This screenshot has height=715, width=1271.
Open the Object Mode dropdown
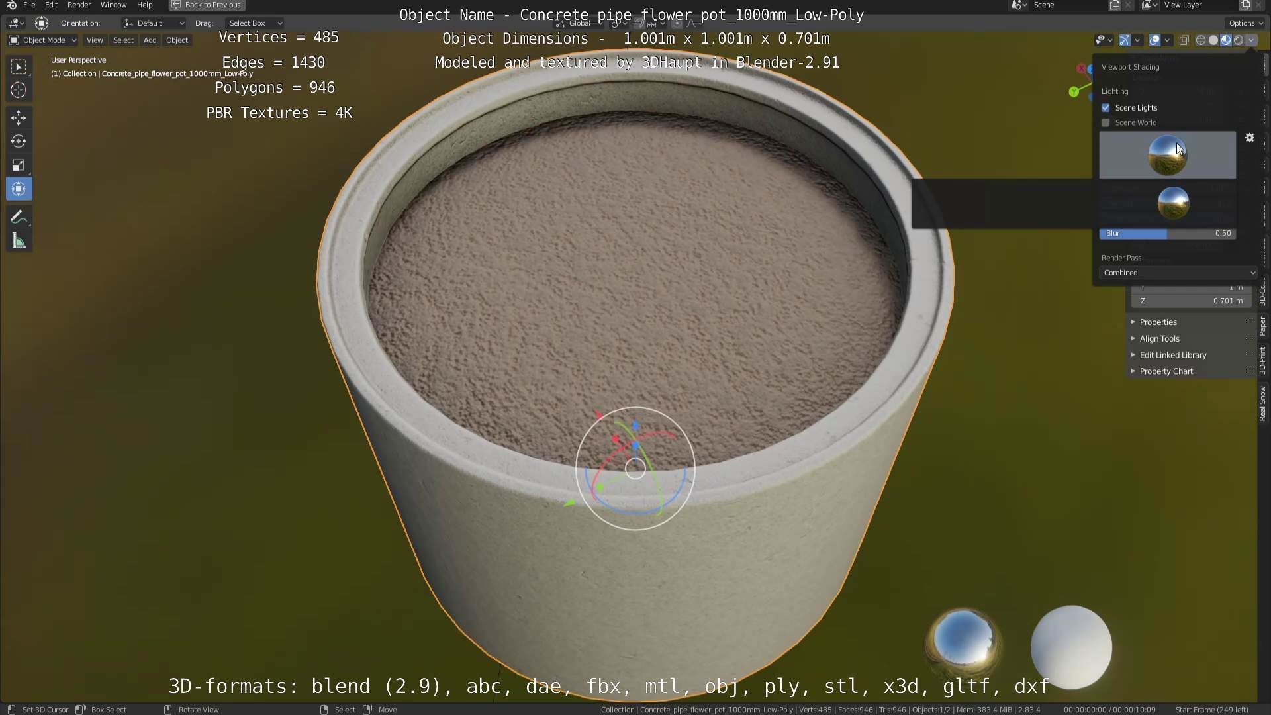[42, 40]
